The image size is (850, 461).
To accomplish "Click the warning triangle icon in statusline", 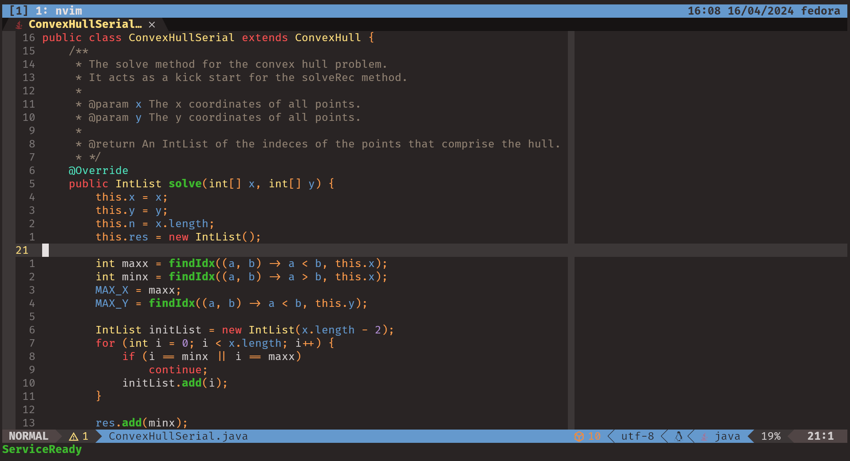I will coord(74,437).
